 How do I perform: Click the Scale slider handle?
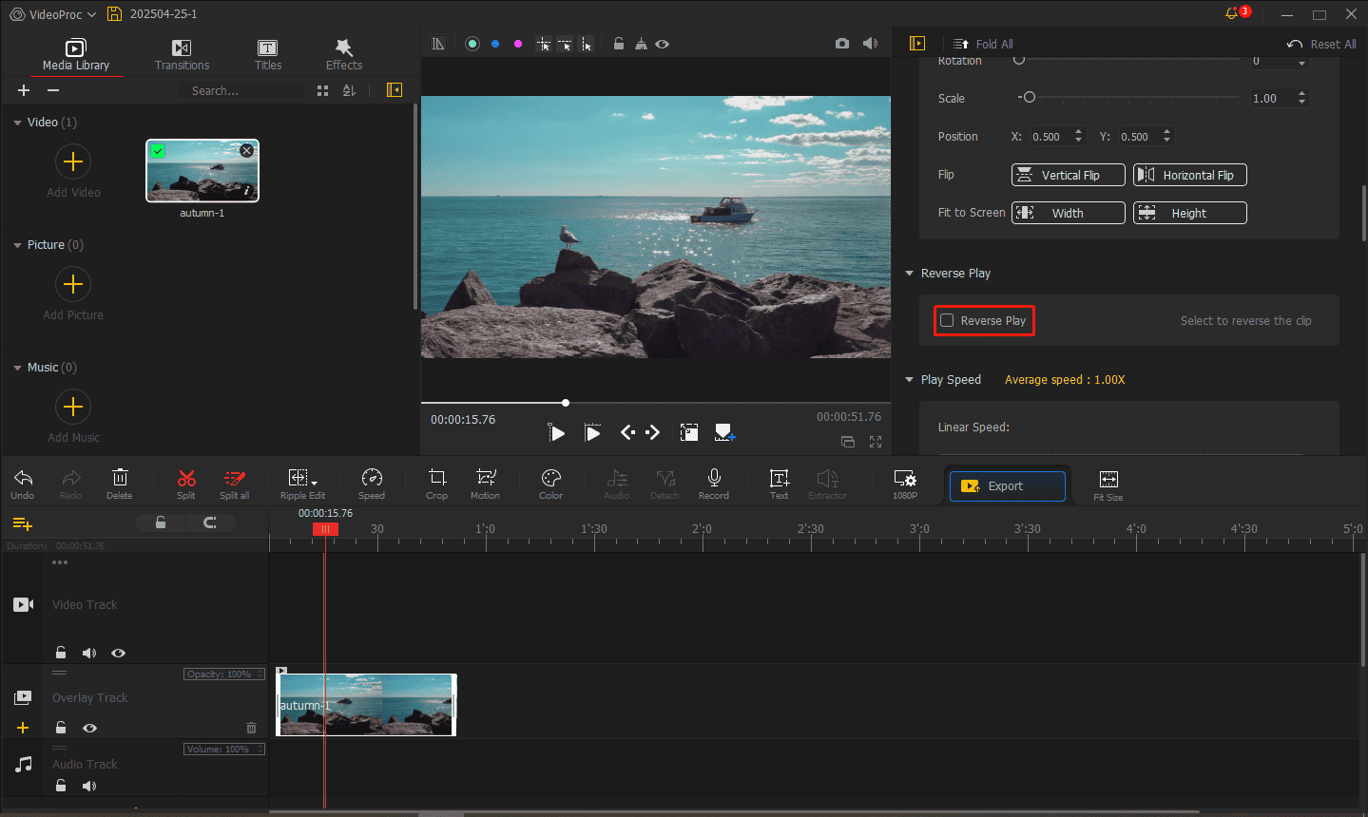pos(1029,98)
